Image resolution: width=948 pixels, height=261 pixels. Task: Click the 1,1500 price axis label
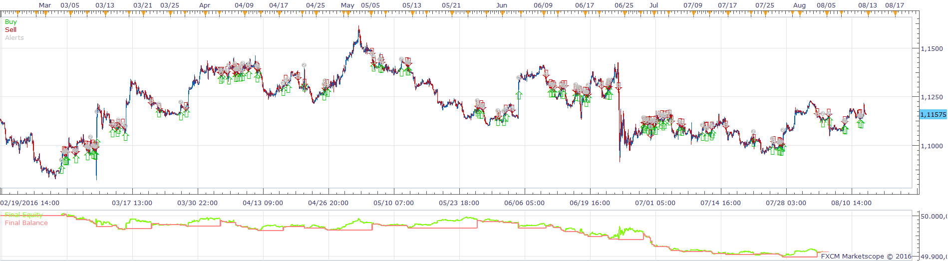[932, 49]
